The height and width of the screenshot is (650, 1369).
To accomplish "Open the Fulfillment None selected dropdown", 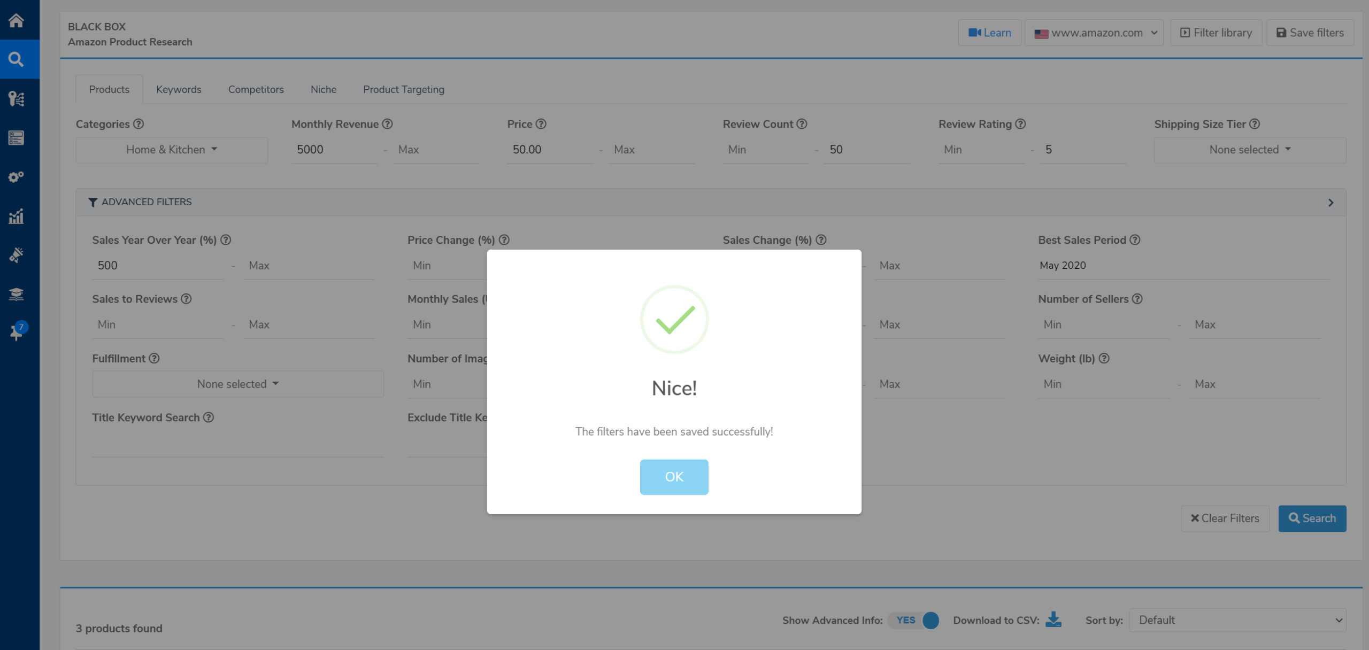I will pos(237,384).
